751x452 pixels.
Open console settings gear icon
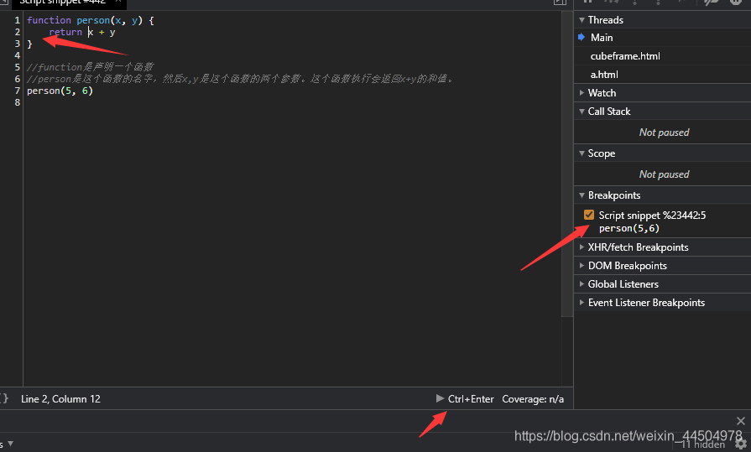click(741, 444)
